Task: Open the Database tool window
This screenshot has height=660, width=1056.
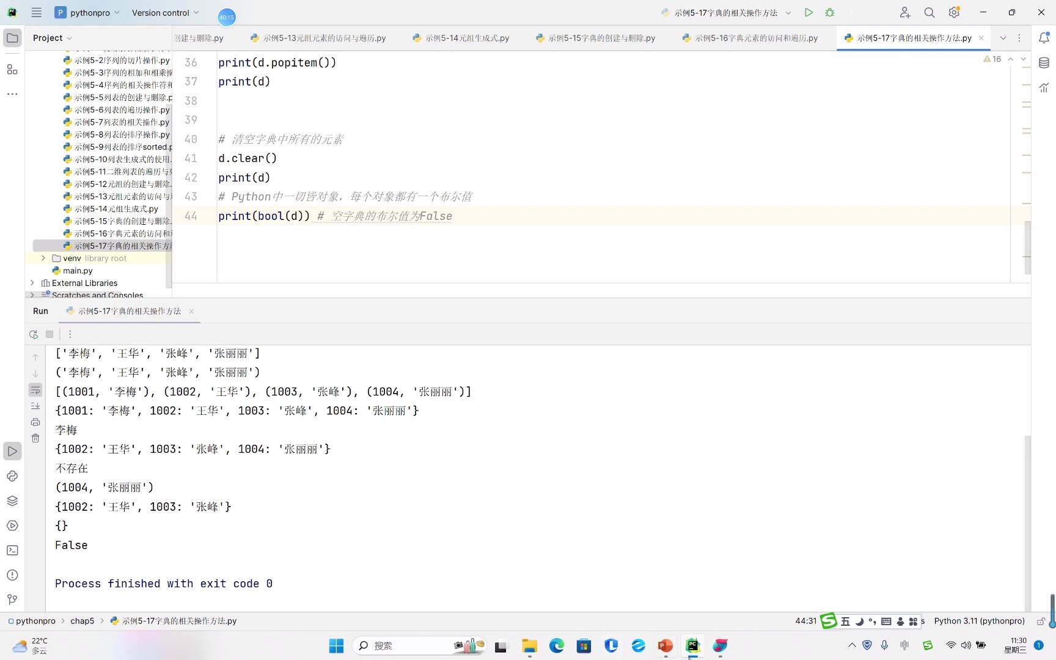Action: 1044,63
